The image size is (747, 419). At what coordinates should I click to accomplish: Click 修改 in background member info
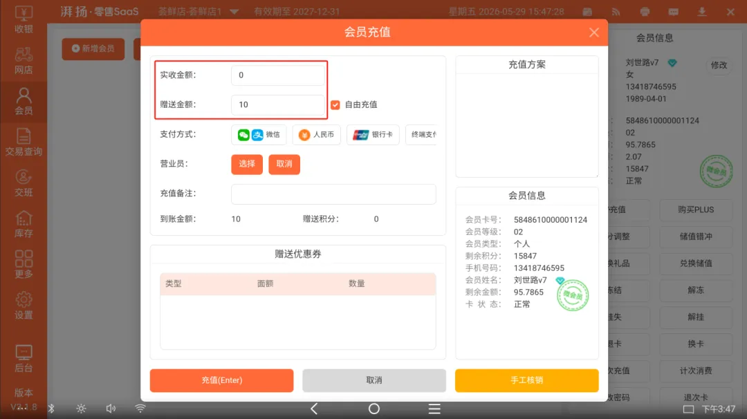(719, 65)
